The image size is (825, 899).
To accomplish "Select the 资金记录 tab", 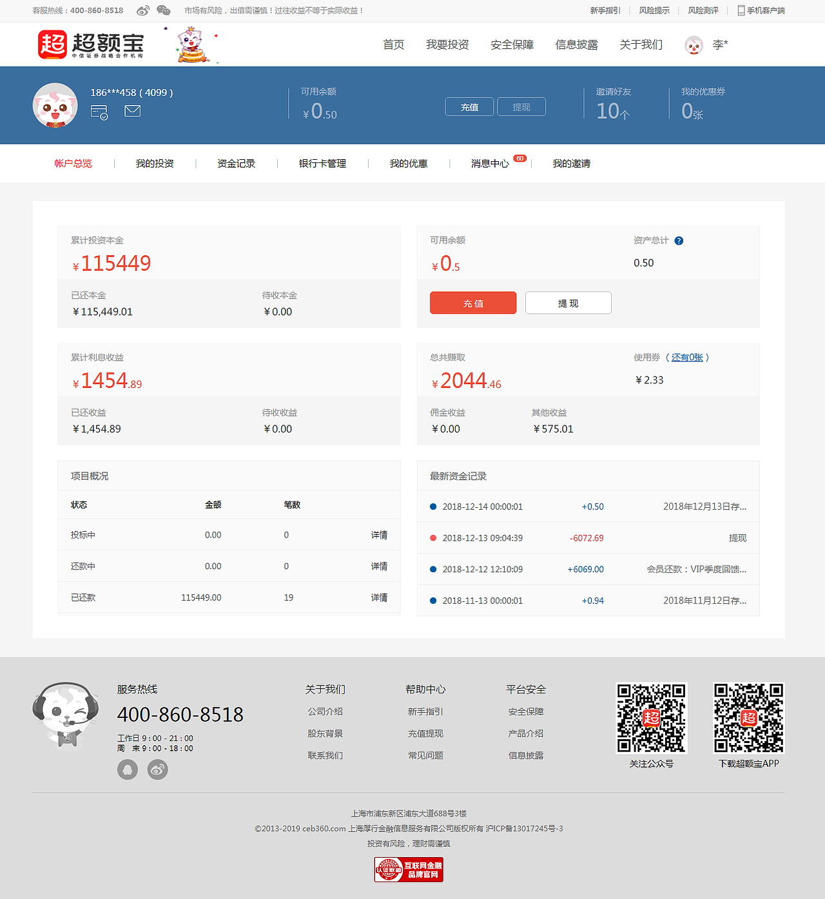I will point(237,164).
